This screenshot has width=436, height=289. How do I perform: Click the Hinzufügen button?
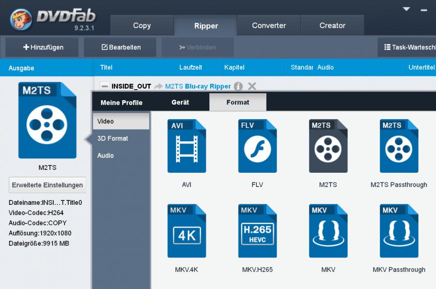click(x=42, y=47)
